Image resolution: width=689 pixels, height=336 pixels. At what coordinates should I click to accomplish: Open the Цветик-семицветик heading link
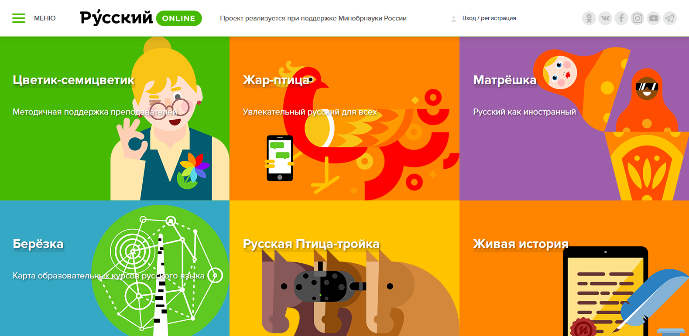pos(74,80)
